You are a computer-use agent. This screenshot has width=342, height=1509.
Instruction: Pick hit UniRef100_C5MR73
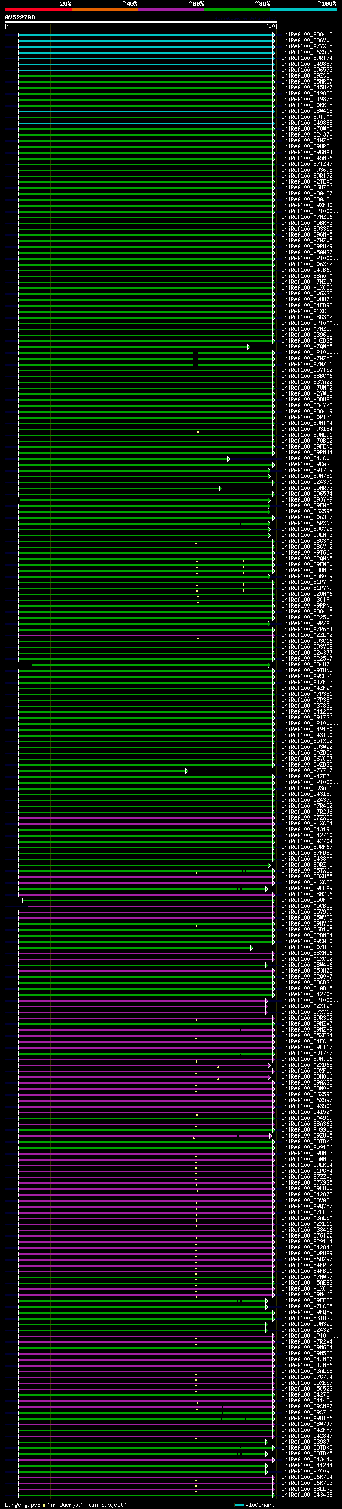pyautogui.click(x=306, y=488)
